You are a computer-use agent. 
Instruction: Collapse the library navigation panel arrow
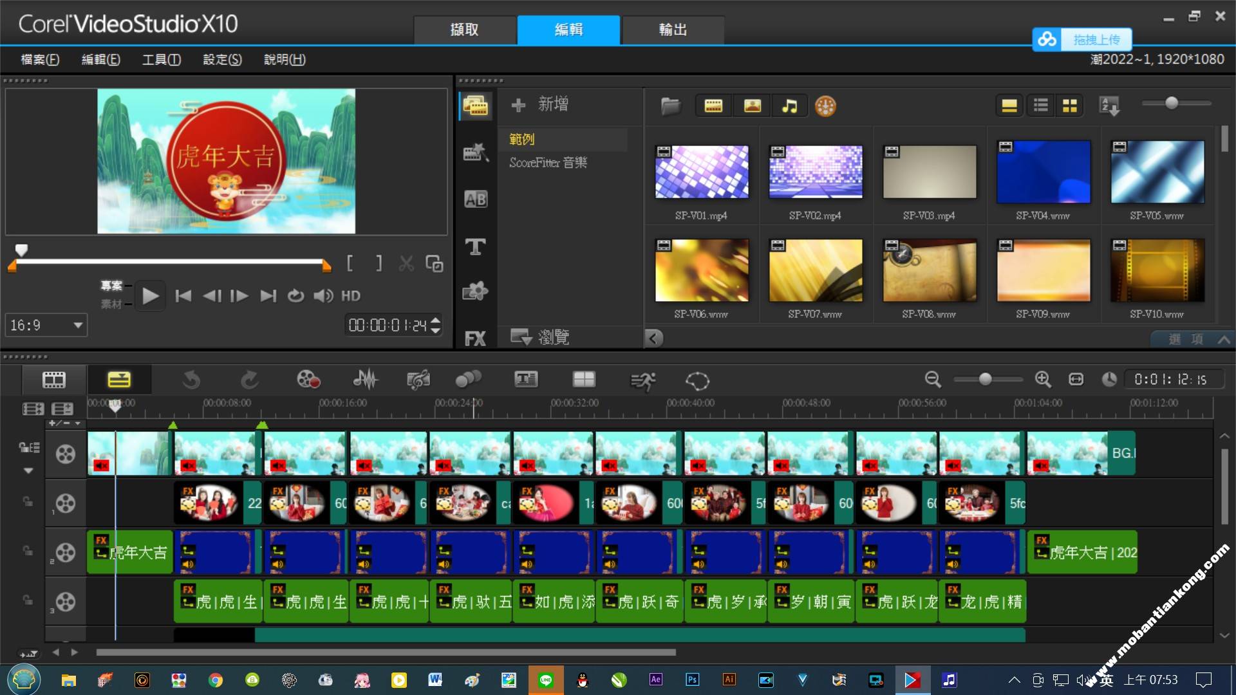(x=654, y=338)
